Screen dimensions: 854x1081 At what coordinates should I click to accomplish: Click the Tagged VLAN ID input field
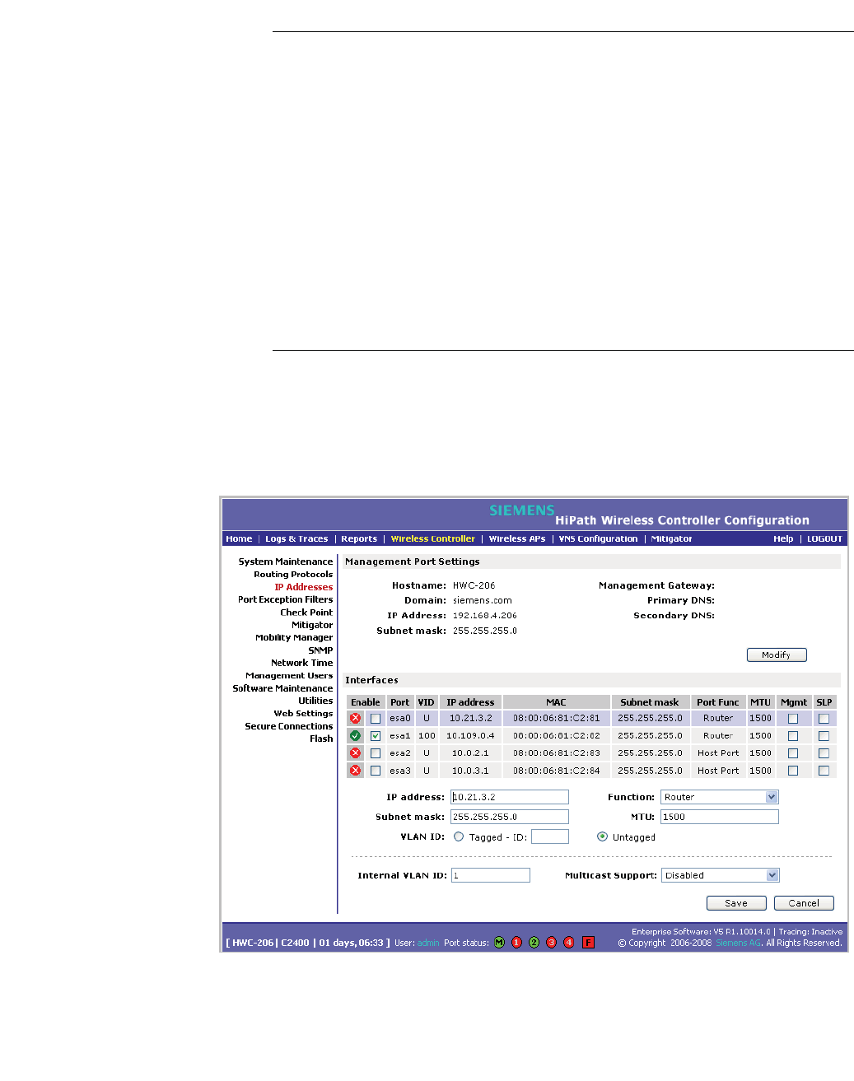click(x=550, y=836)
